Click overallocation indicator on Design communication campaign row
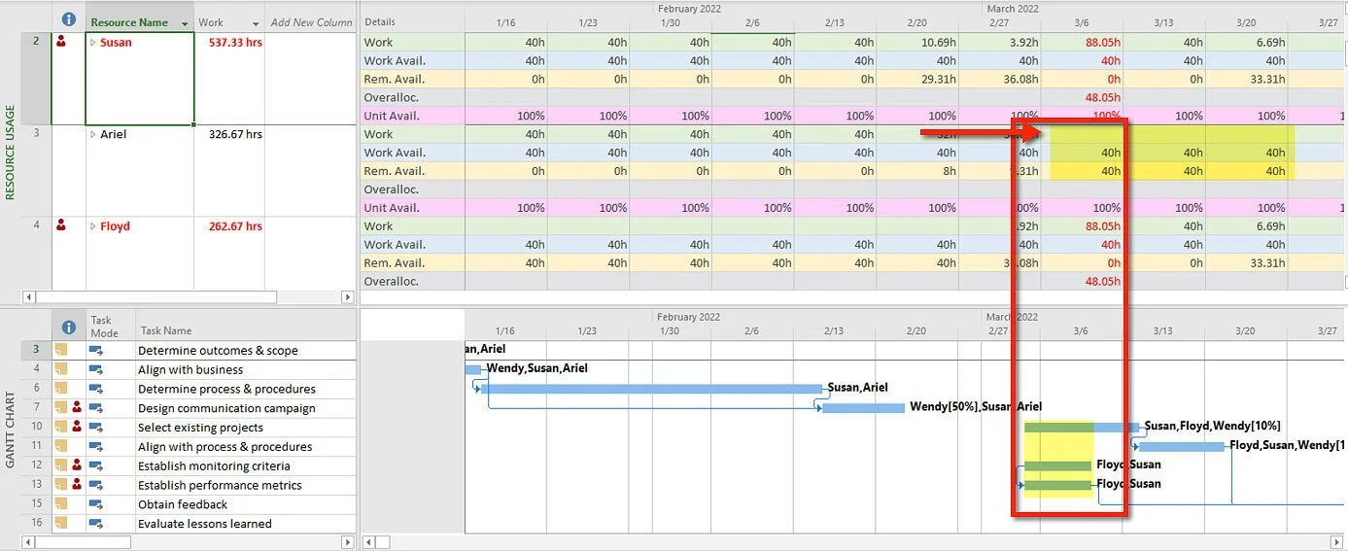The width and height of the screenshot is (1348, 551). point(77,408)
